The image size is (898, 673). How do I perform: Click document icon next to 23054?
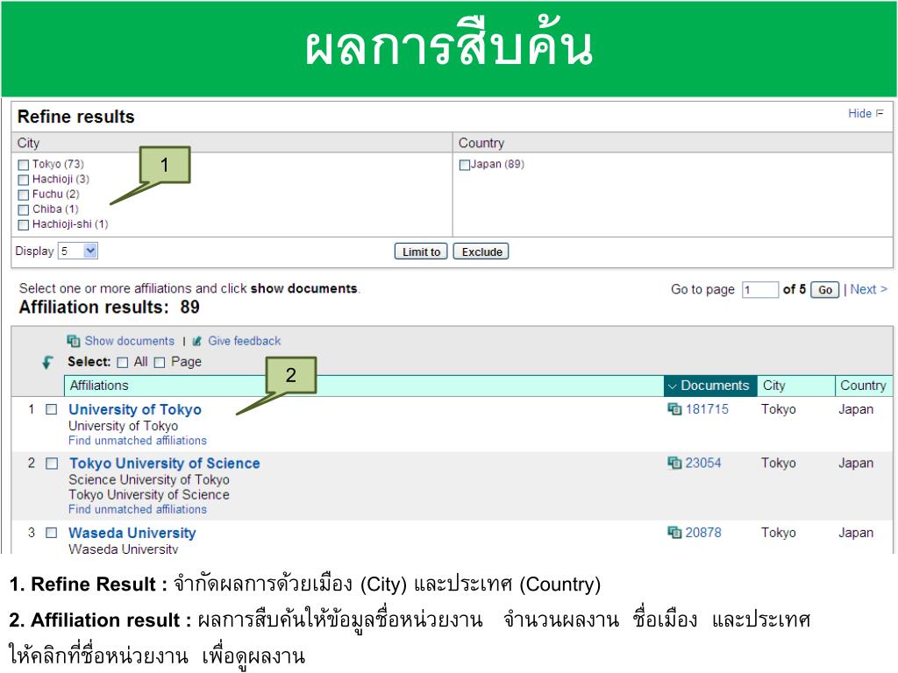point(674,463)
